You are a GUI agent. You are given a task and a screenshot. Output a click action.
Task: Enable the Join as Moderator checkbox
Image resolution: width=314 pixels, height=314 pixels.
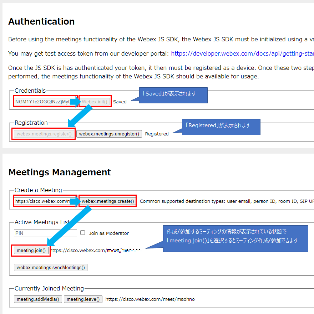[x=82, y=233]
